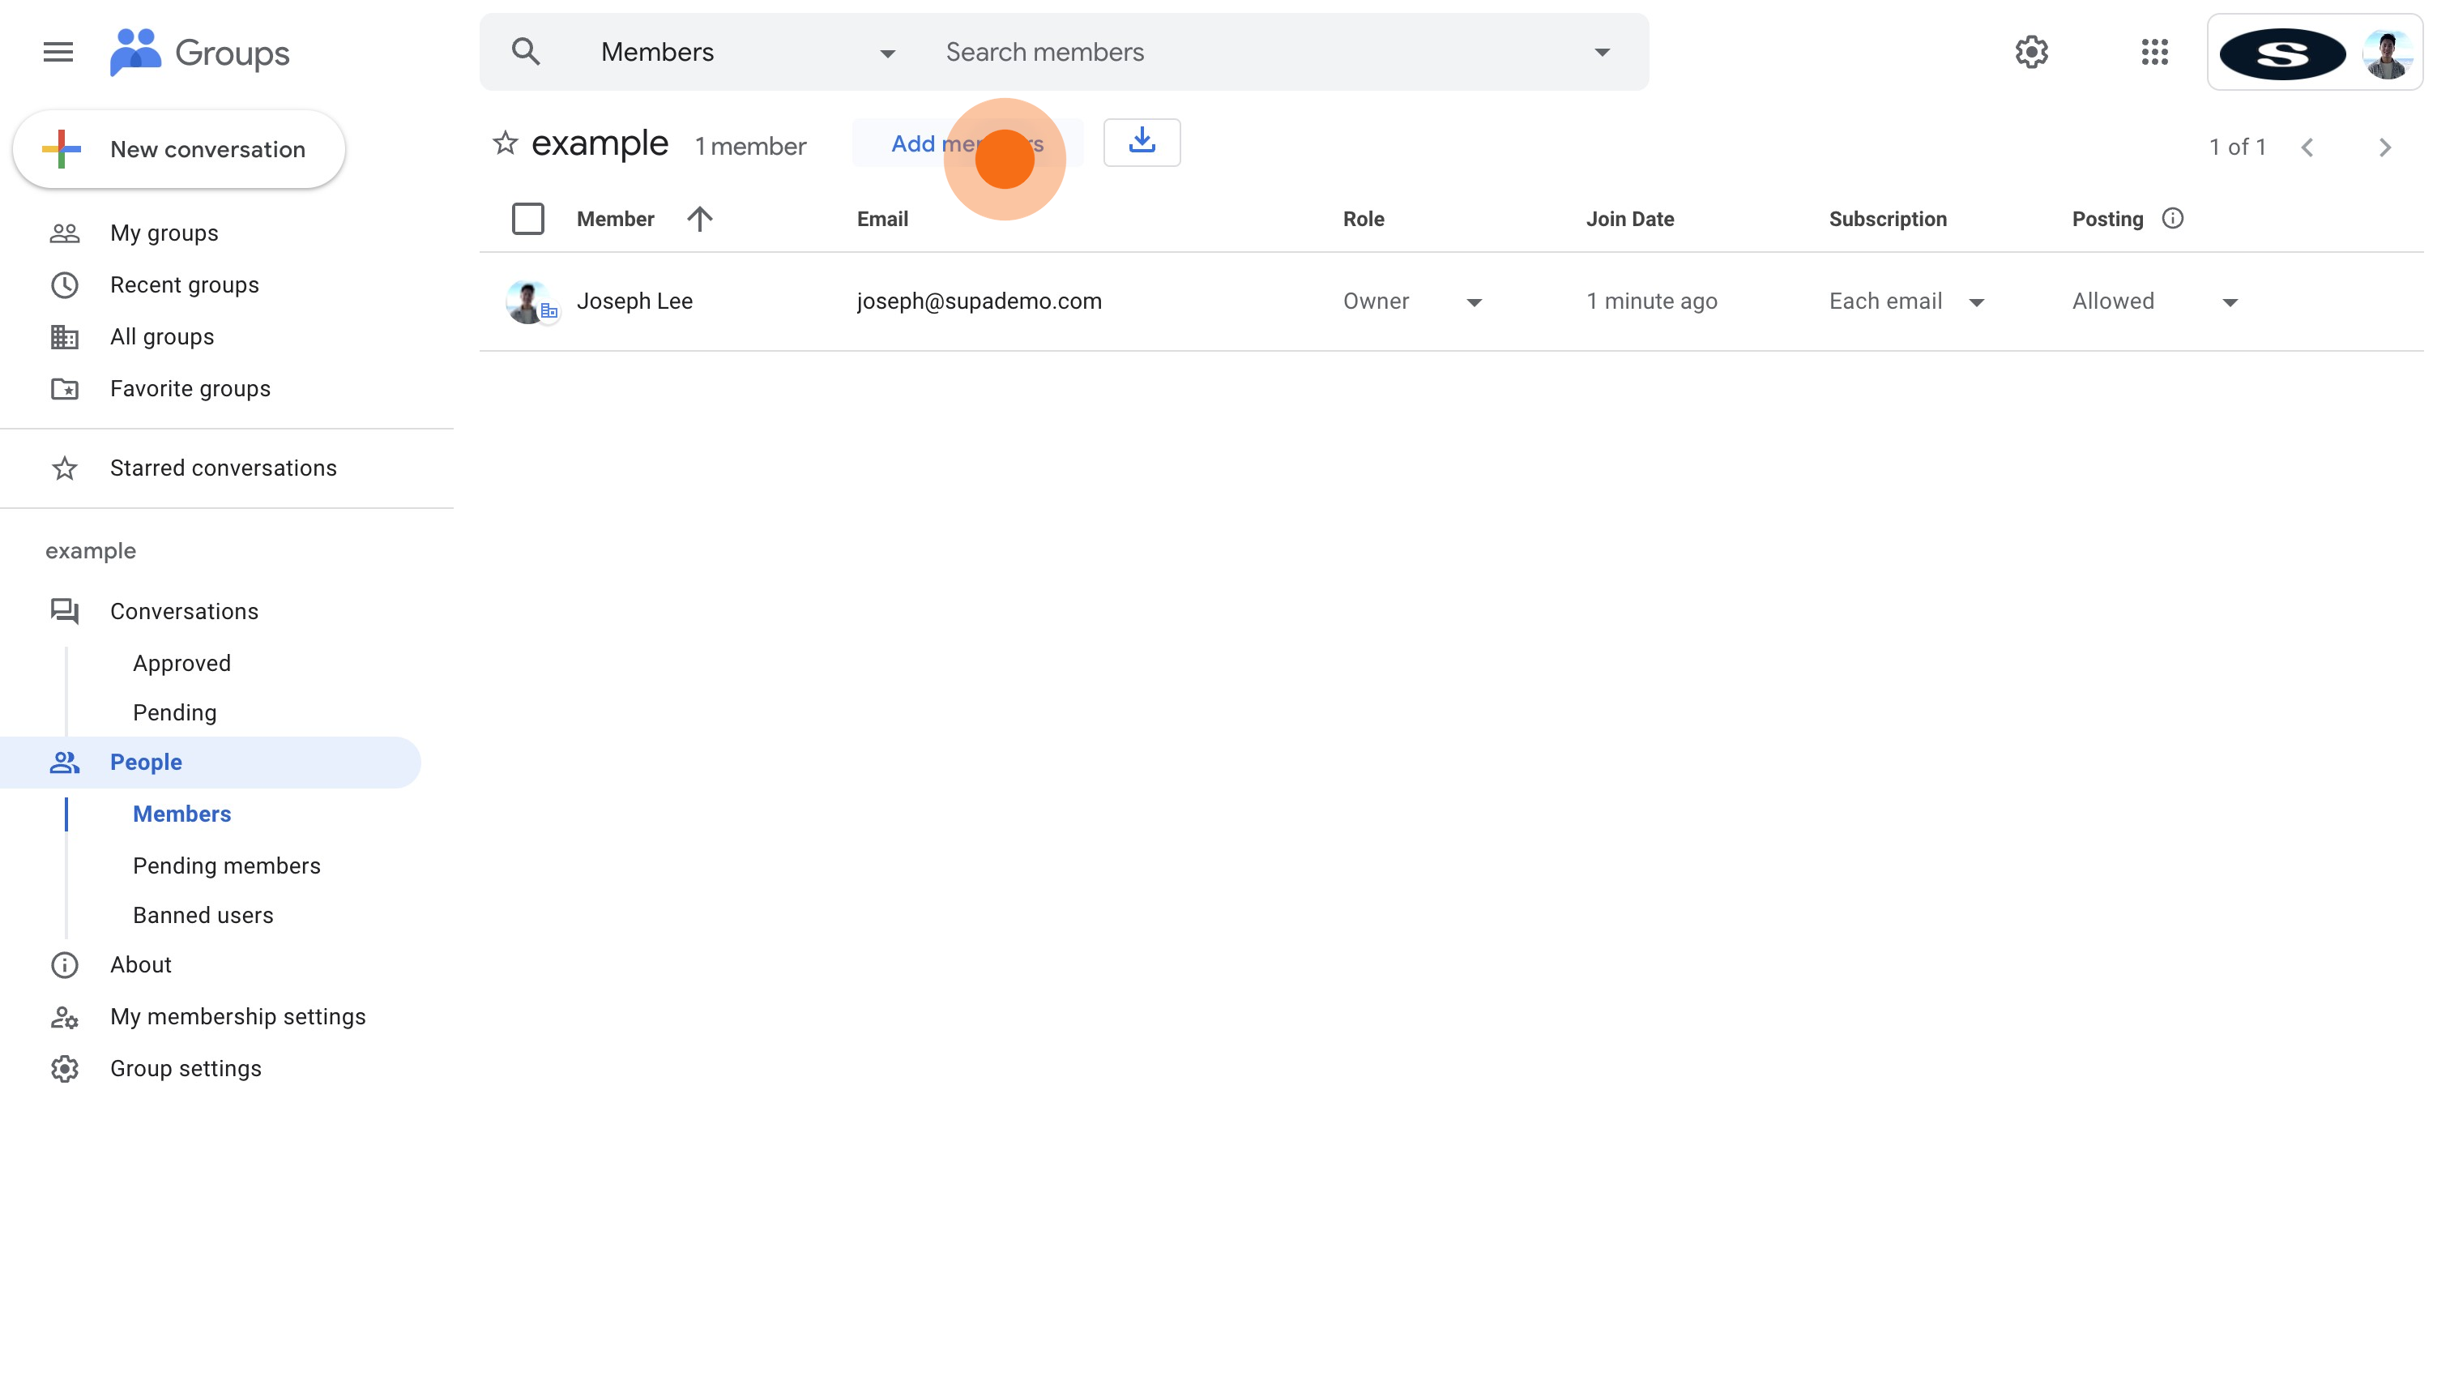
Task: Select Members under People
Action: (x=181, y=814)
